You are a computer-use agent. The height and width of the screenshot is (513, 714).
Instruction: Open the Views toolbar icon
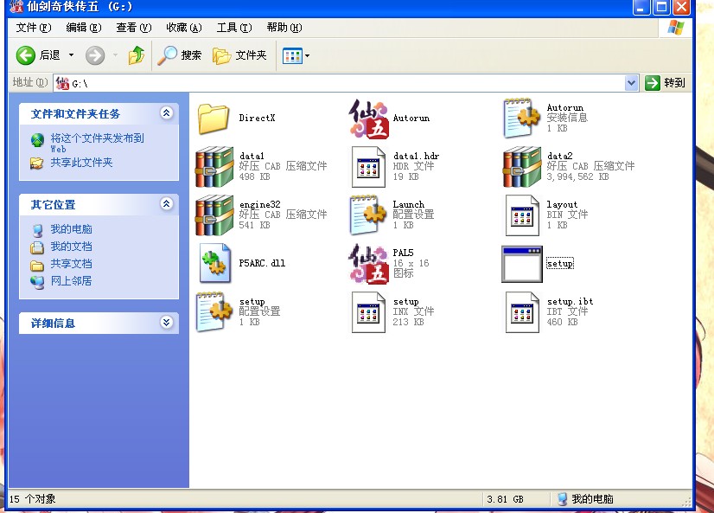(292, 56)
